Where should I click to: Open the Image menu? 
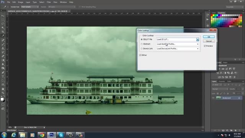click(x=21, y=2)
